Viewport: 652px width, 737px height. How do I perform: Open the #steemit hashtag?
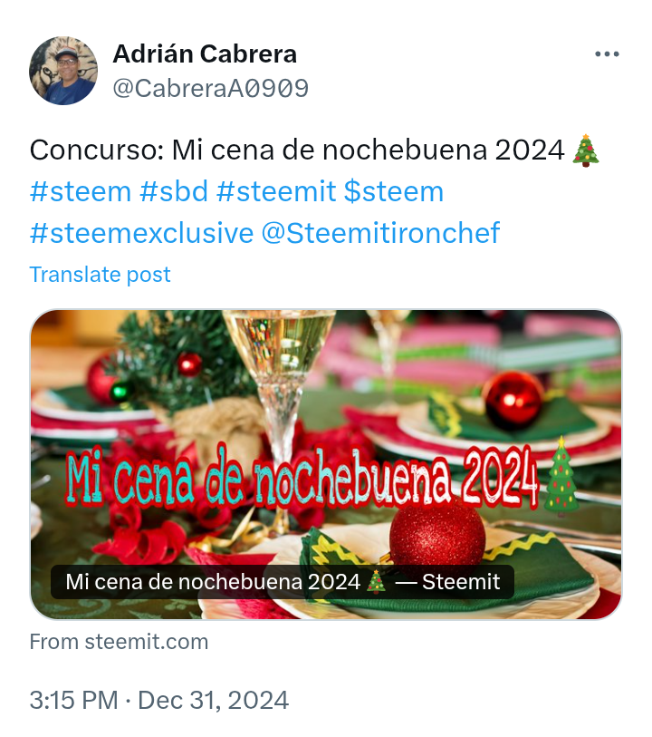tap(276, 191)
